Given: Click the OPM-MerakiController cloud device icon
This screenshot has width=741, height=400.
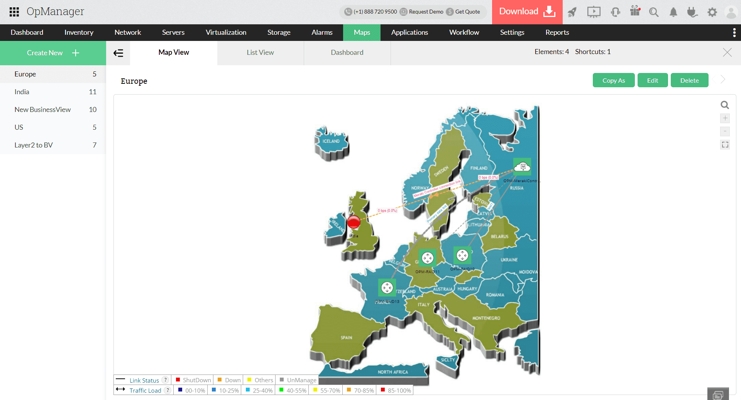Looking at the screenshot, I should click(522, 167).
